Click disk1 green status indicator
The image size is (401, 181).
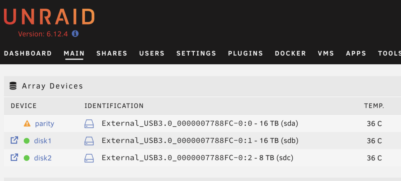[x=26, y=141]
